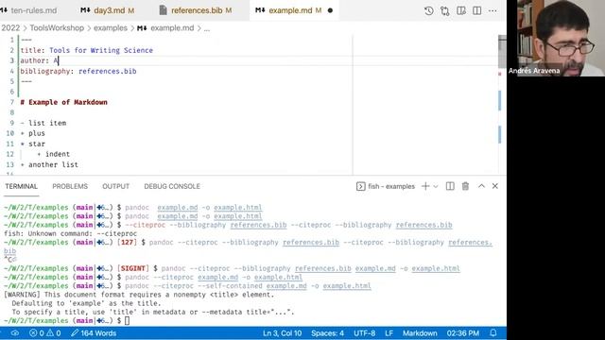Switch to the PROBLEMS panel tab
Viewport: 605px width, 340px height.
coord(70,186)
